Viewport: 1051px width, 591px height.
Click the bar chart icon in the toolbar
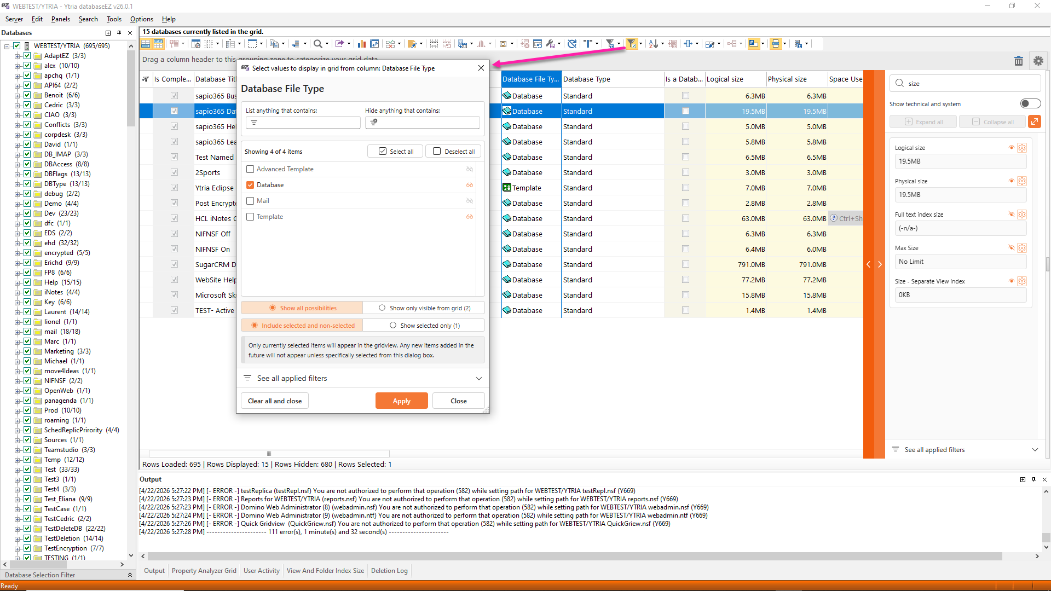(361, 44)
